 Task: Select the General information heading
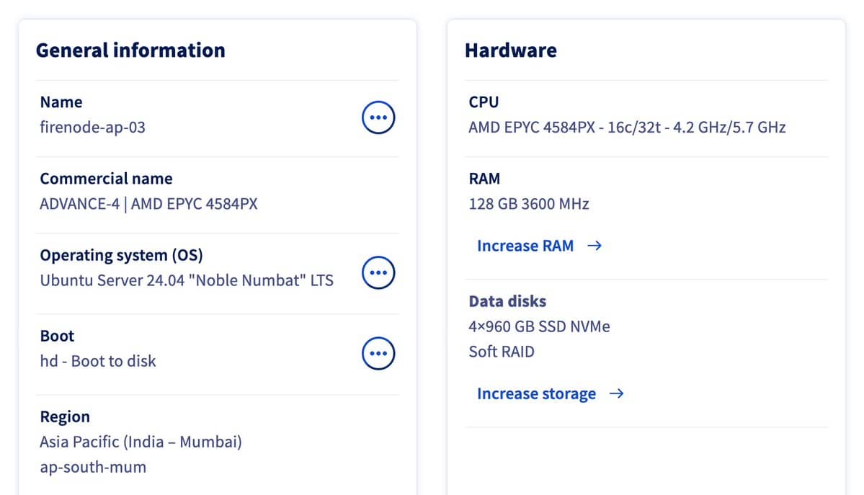point(130,50)
